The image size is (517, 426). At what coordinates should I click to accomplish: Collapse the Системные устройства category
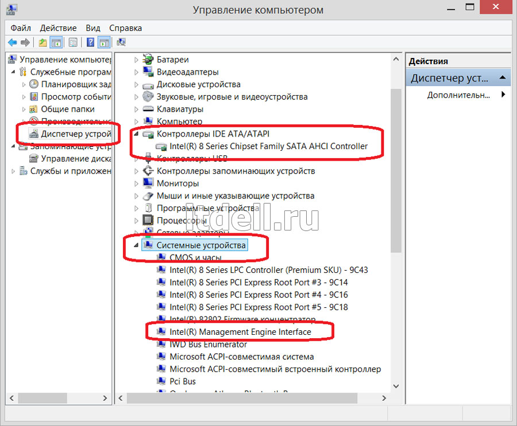pyautogui.click(x=136, y=245)
